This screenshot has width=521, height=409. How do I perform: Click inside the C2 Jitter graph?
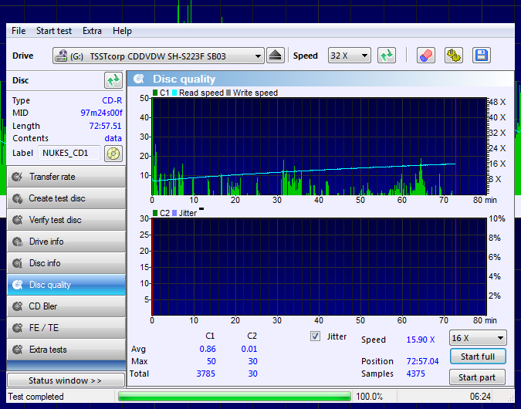319,266
